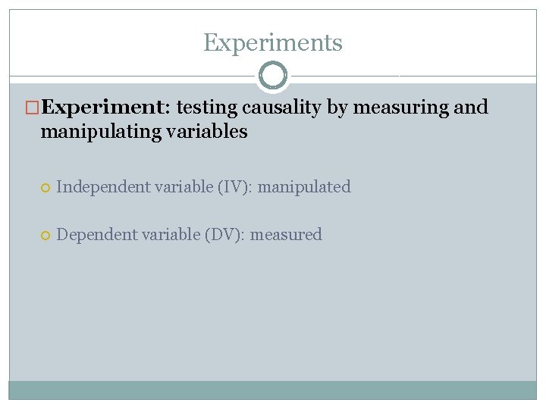Select the yellow bullet beside Dependent variable
Viewport: 546px width, 409px height.
(45, 236)
